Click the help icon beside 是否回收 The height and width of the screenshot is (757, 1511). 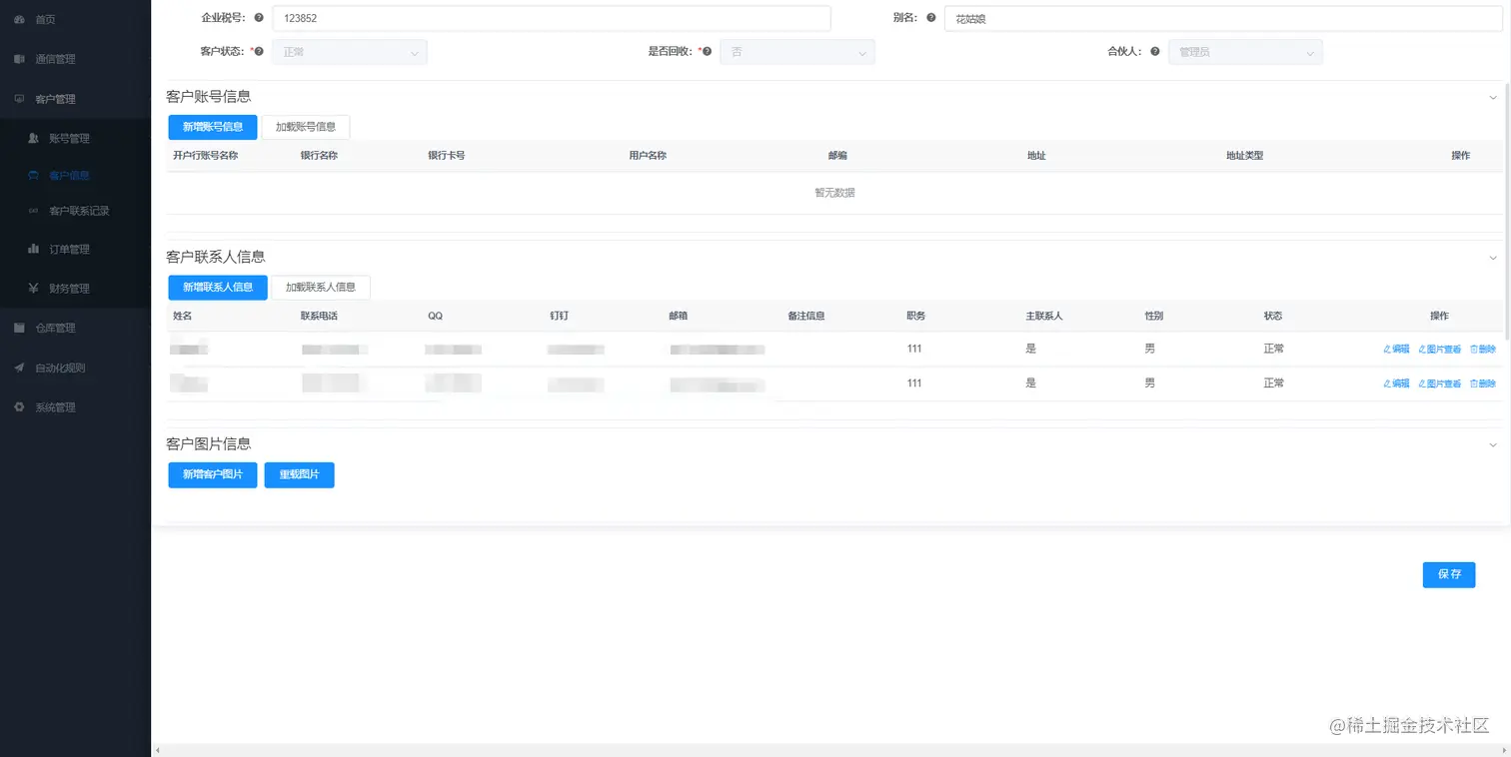(x=707, y=52)
